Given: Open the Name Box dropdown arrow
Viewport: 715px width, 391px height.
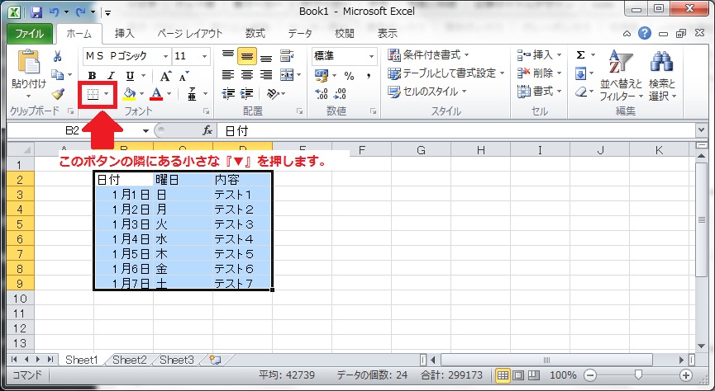Looking at the screenshot, I should point(145,131).
